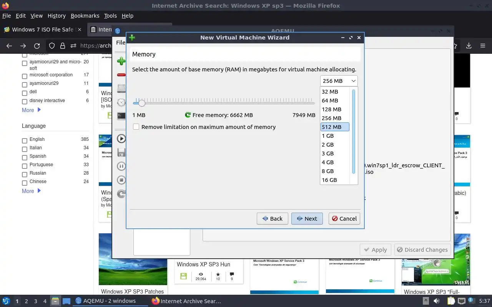Choose 128 MB from memory list
Image resolution: width=492 pixels, height=307 pixels.
(x=335, y=109)
